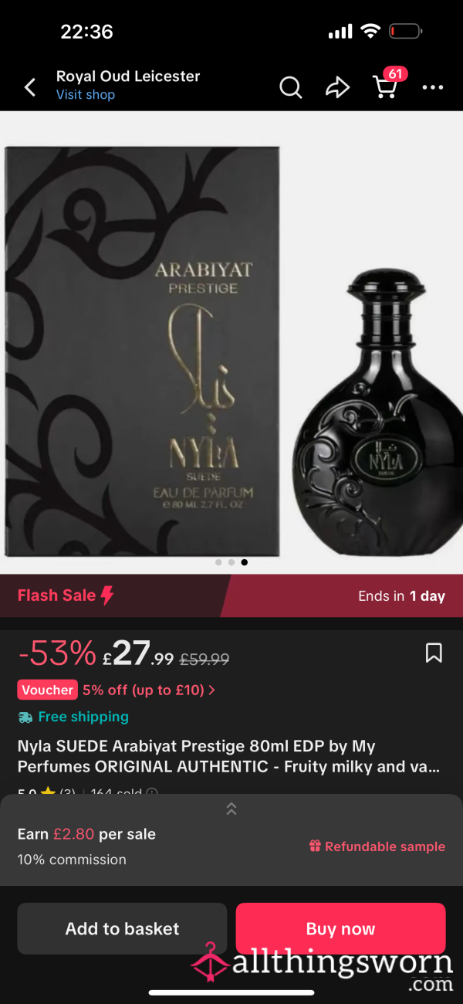
Task: Tap the back arrow icon
Action: click(x=30, y=87)
